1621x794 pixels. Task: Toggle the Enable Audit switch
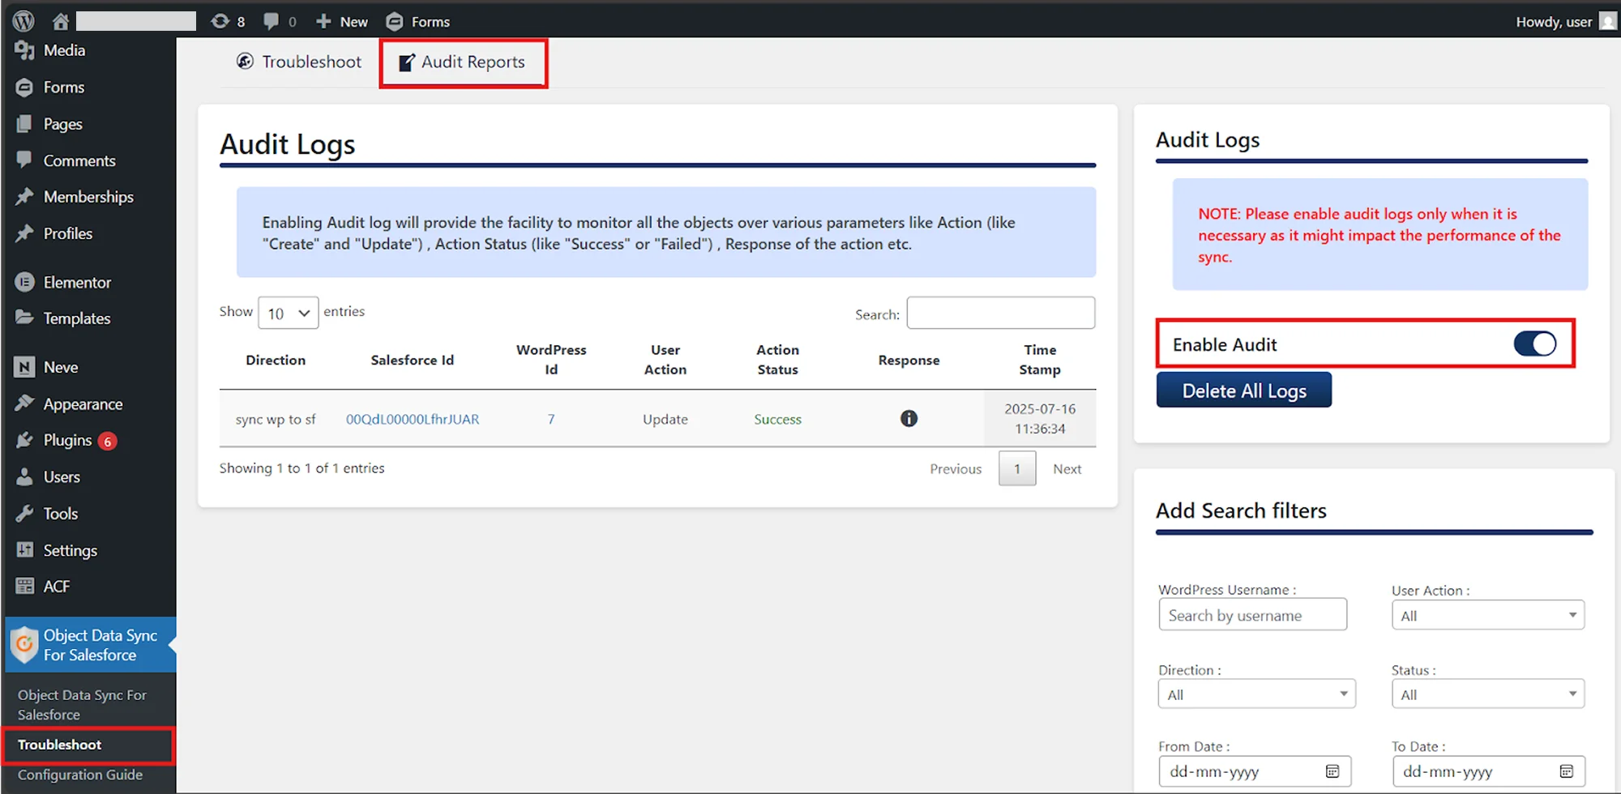(x=1534, y=344)
